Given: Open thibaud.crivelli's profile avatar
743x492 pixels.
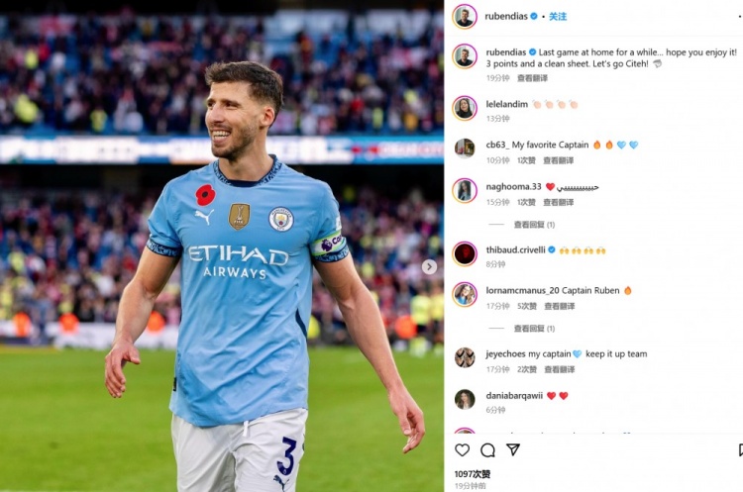Looking at the screenshot, I should 465,253.
